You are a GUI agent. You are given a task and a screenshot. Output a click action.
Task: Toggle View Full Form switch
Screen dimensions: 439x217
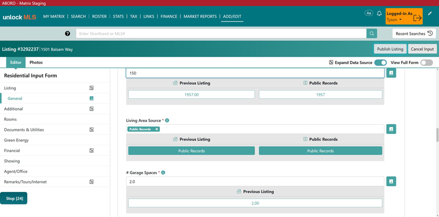coord(426,62)
